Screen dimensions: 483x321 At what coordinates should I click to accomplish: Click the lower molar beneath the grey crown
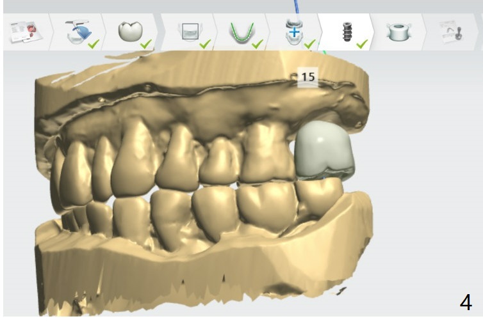pos(320,197)
